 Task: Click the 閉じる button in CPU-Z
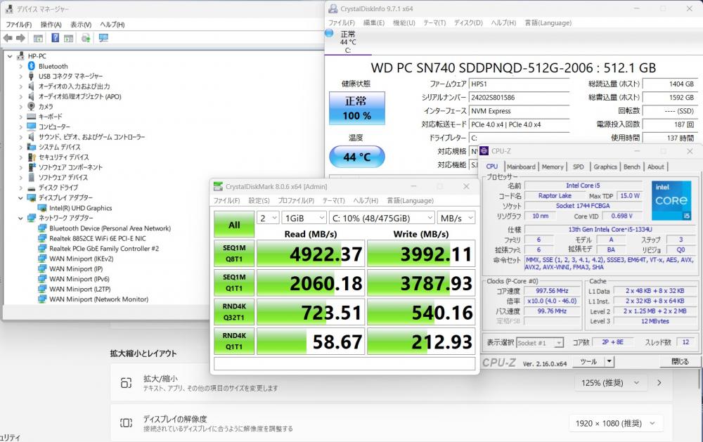point(680,361)
